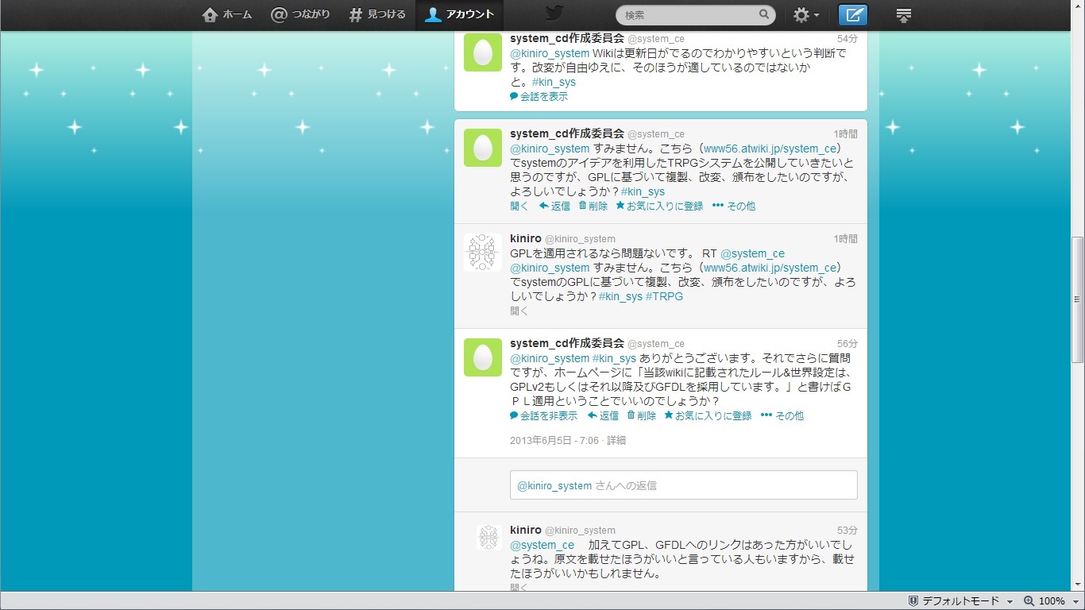
Task: Click the search magnifier icon
Action: coord(764,14)
